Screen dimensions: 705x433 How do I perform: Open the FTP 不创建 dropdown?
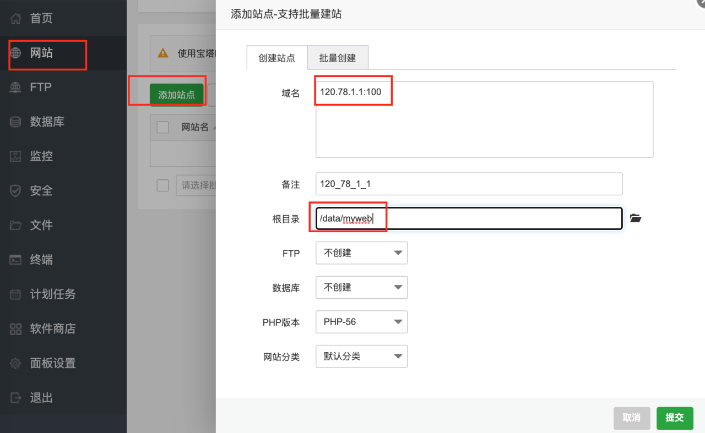[361, 253]
